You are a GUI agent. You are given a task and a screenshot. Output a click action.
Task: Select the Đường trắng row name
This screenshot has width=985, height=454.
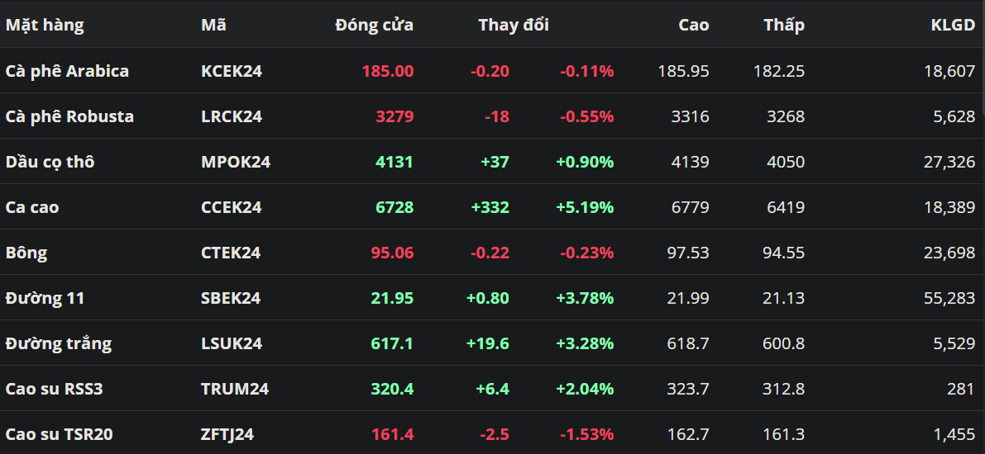point(58,343)
